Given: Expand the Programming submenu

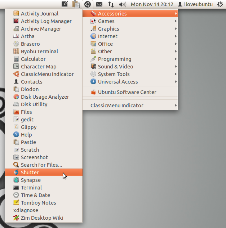Looking at the screenshot, I should click(x=130, y=59).
